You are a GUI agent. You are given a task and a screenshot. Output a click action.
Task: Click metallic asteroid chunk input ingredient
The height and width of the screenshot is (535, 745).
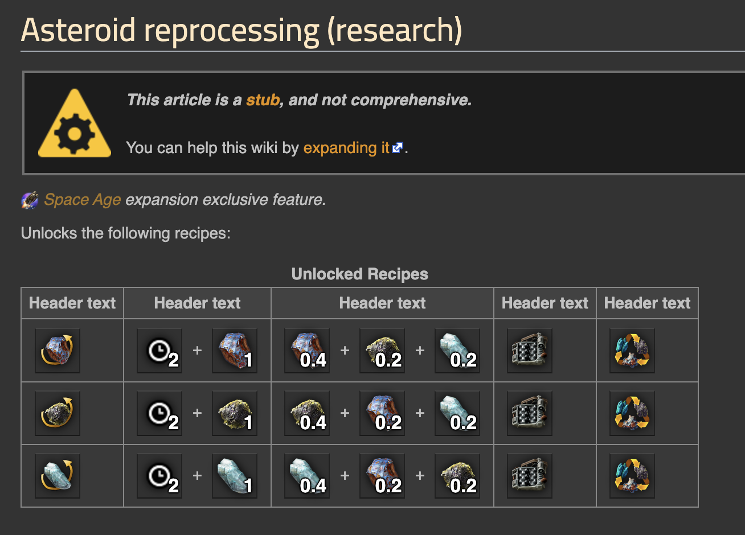tap(235, 351)
